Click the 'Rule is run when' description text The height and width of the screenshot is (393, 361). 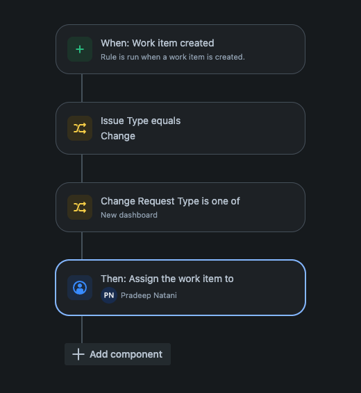click(173, 57)
